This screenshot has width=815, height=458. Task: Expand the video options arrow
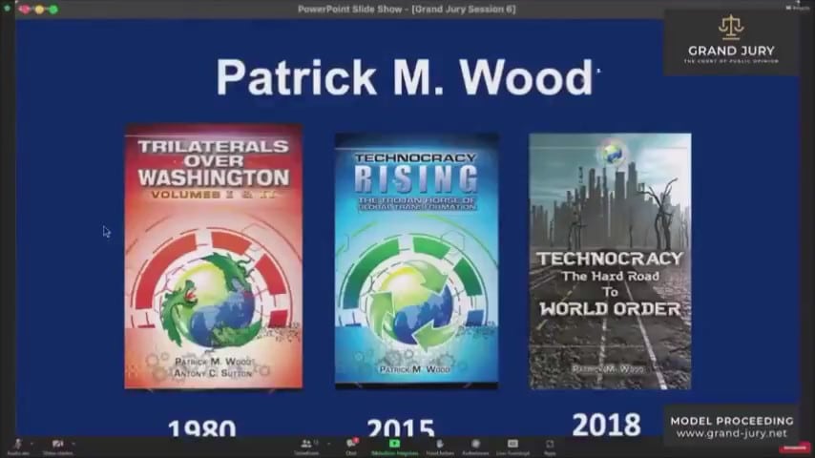(x=73, y=444)
